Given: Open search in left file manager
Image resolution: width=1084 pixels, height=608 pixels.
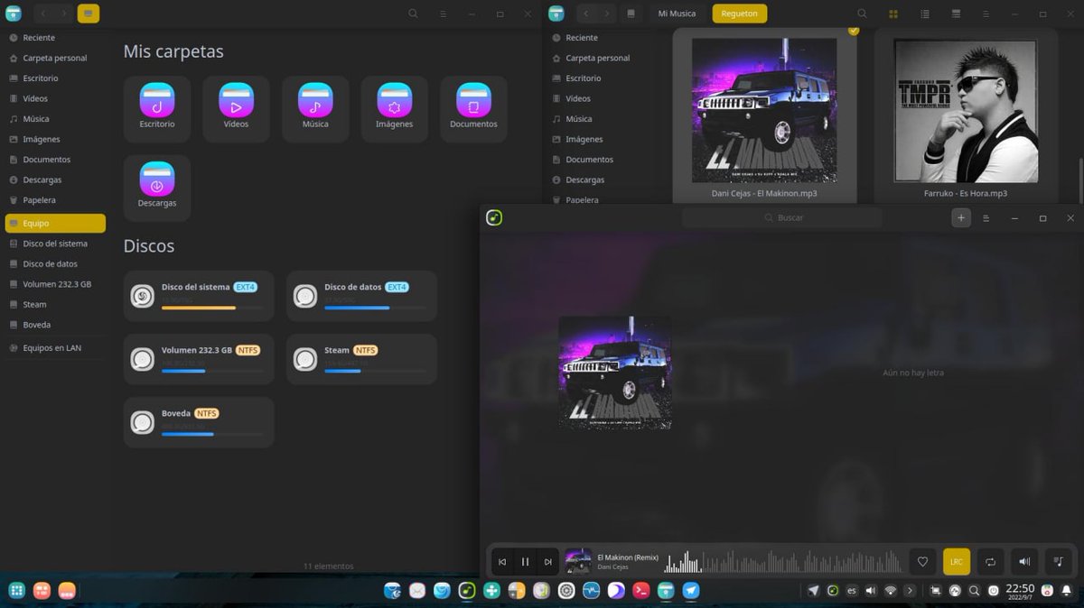Looking at the screenshot, I should [x=413, y=14].
